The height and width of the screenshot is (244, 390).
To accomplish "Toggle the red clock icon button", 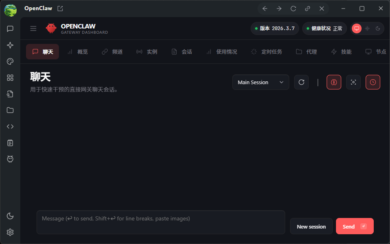I will (373, 82).
